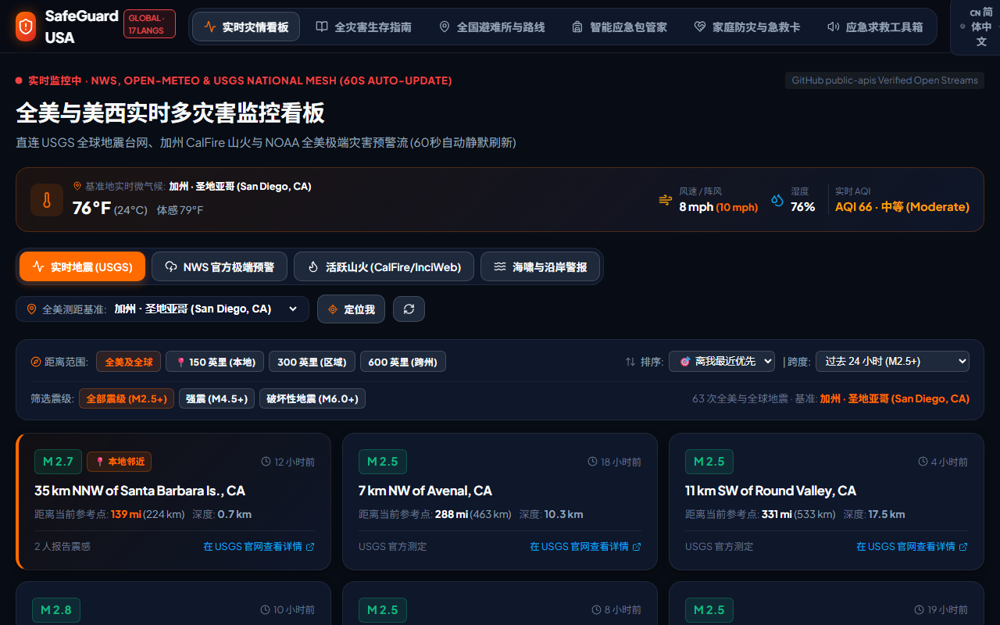
Task: Click the clock icon beside 10 小时前
Action: pos(266,609)
